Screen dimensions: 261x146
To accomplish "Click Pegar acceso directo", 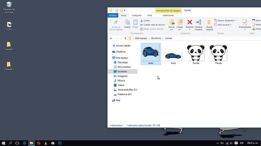I will 152,29.
